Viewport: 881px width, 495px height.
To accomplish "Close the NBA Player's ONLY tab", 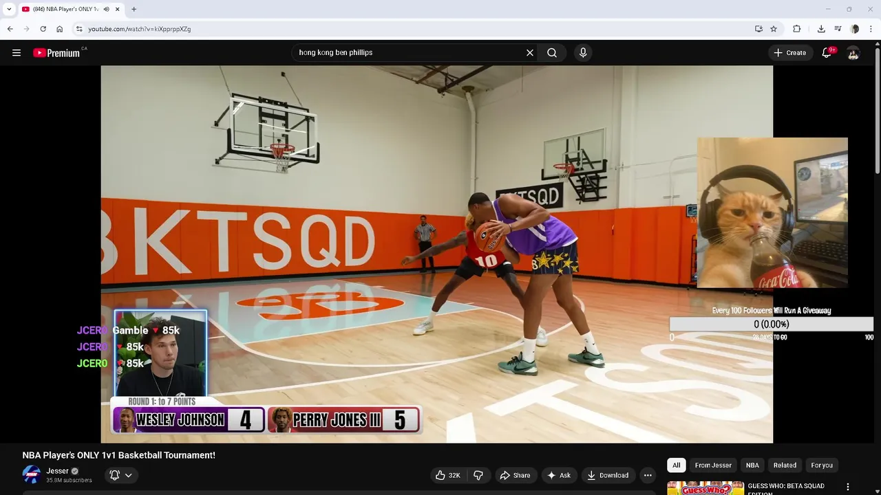I will (118, 9).
